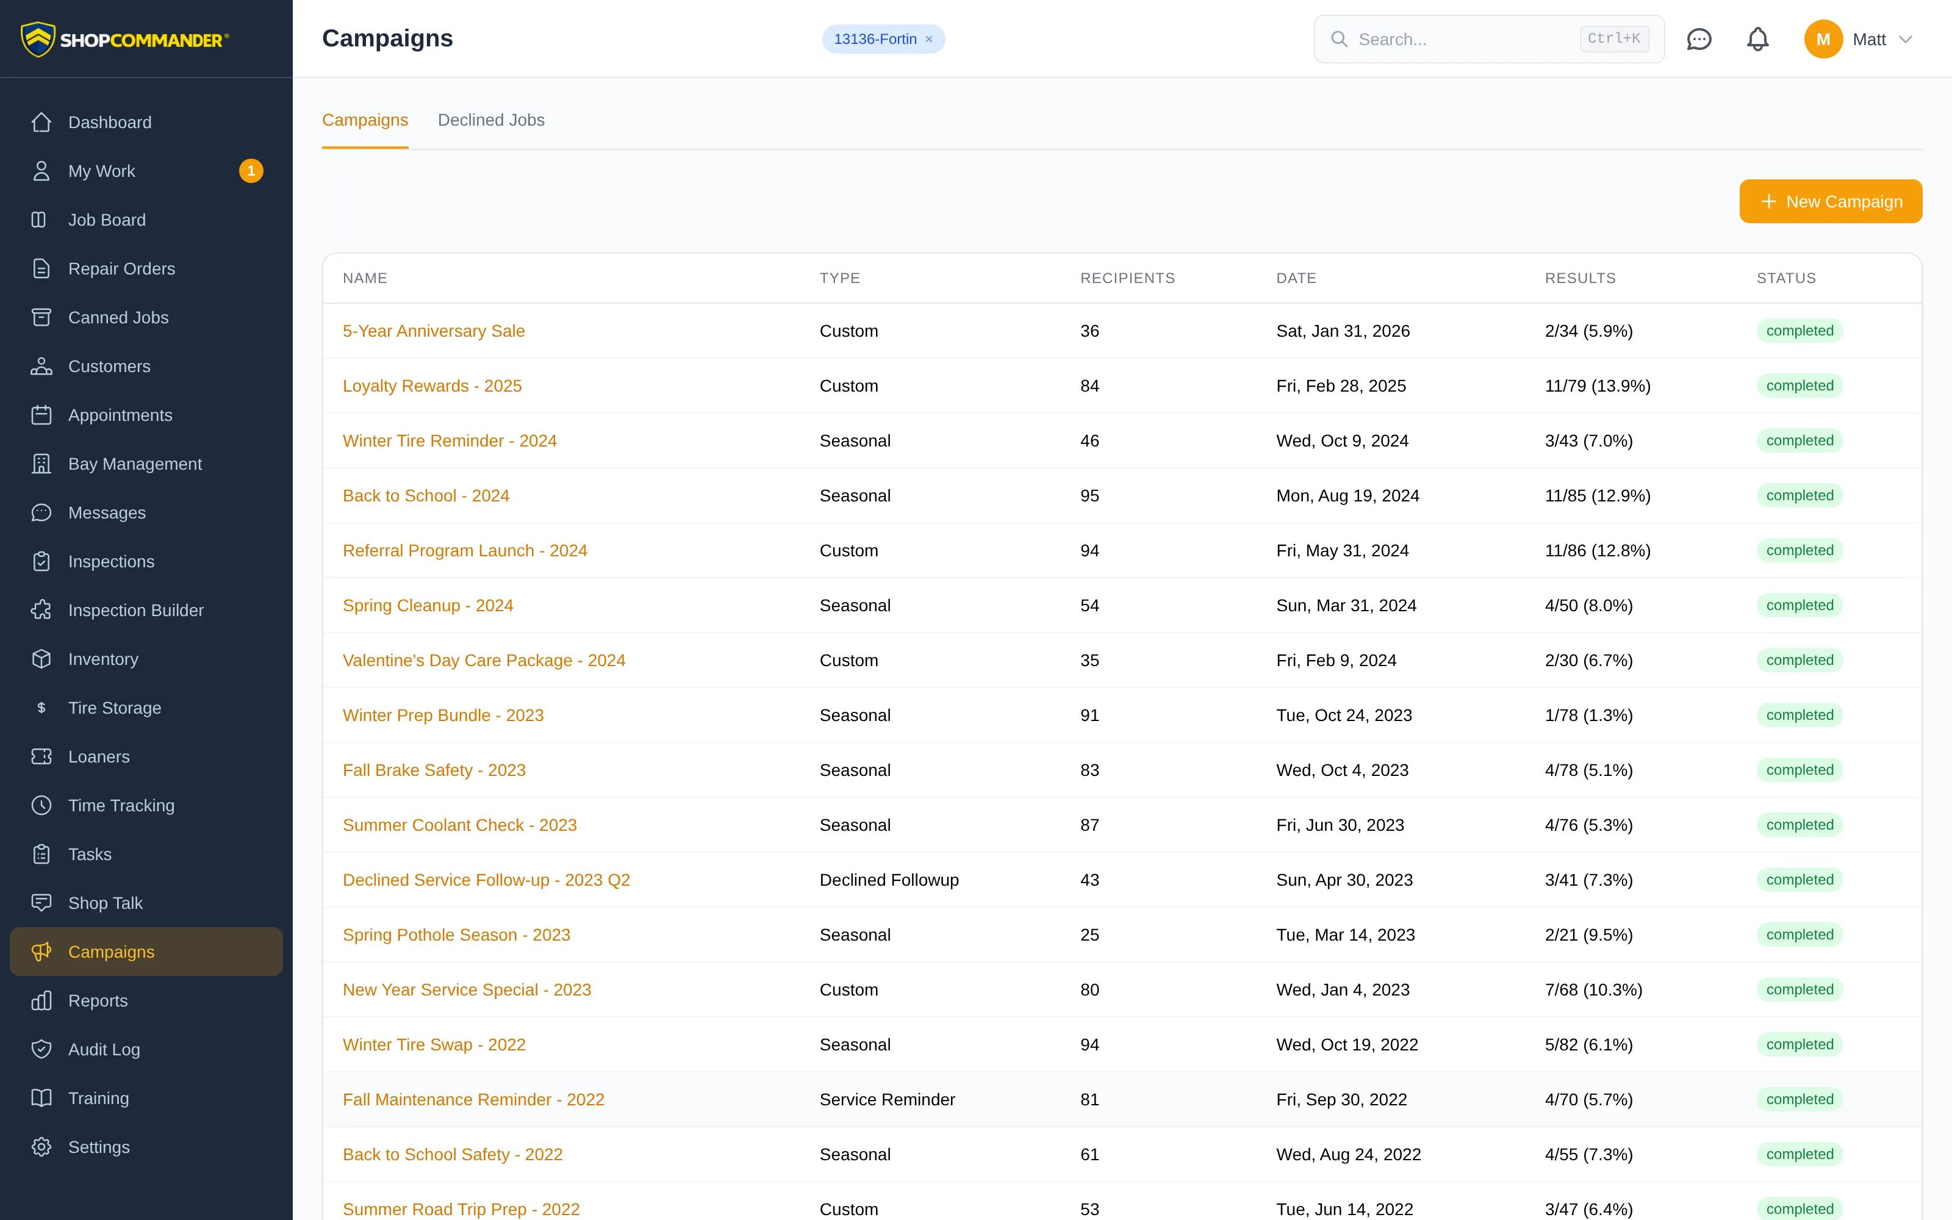The width and height of the screenshot is (1952, 1220).
Task: Click Inspections clipboard icon
Action: tap(41, 562)
